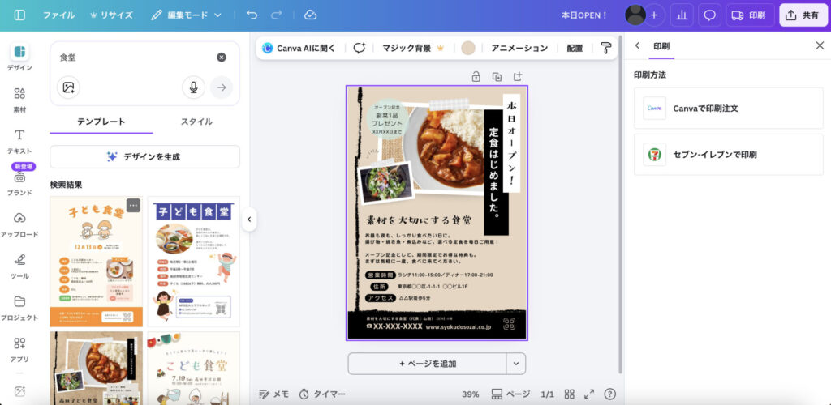Collapse the side panel with chevron
Screen dimensions: 831x405
tap(249, 219)
